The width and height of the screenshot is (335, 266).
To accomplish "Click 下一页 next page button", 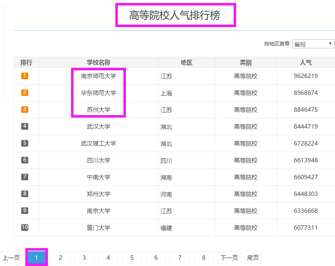I will point(229,258).
